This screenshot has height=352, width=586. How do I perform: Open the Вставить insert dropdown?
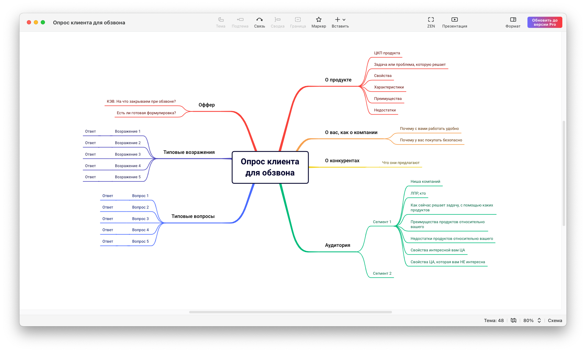click(340, 20)
